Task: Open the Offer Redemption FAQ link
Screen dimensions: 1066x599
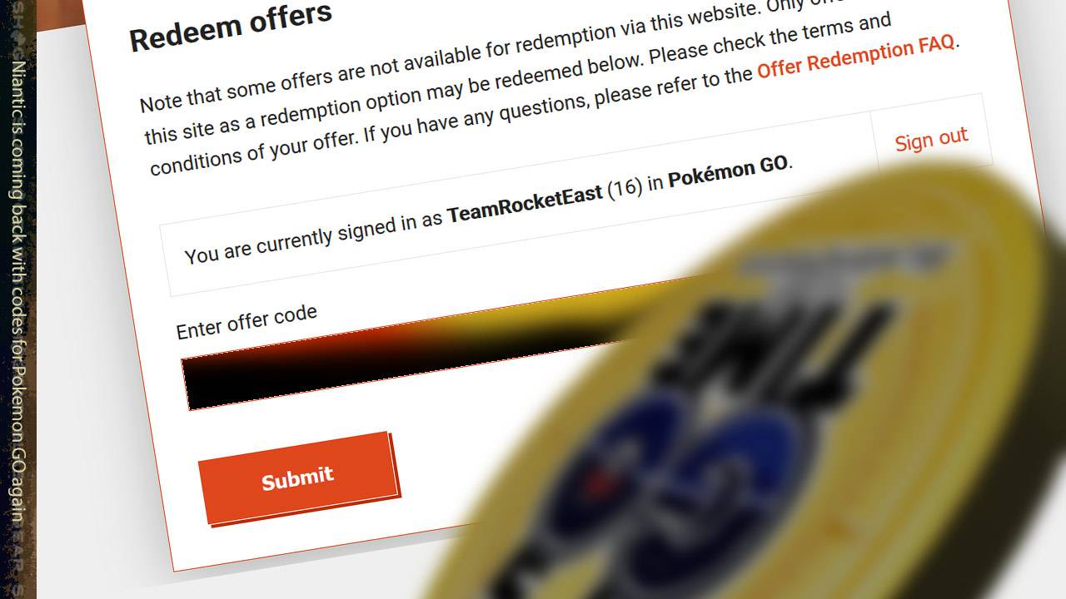Action: 856,57
